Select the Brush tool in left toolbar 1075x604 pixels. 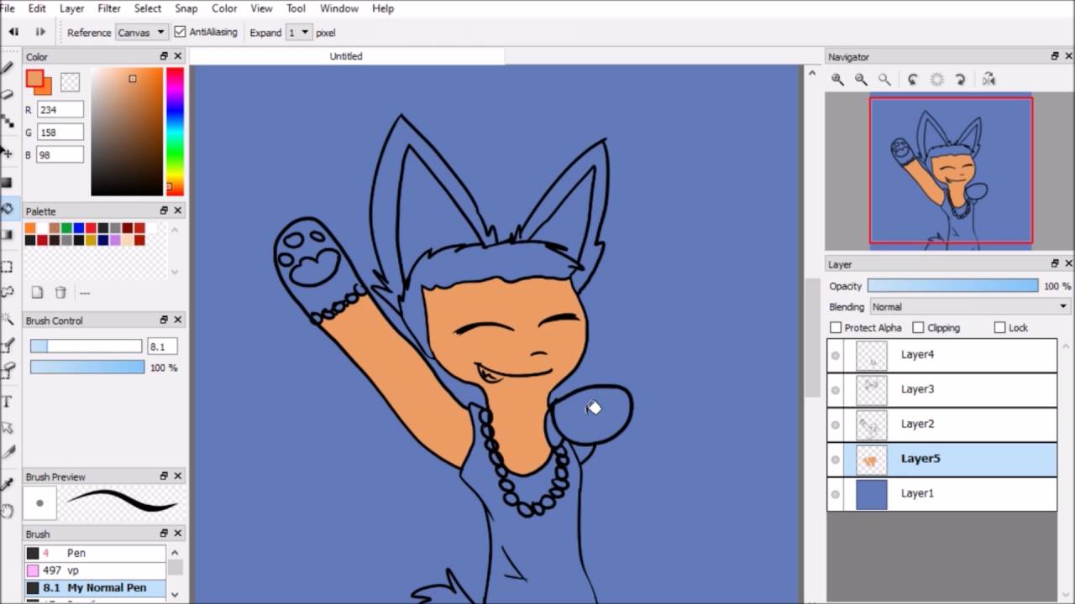[7, 67]
